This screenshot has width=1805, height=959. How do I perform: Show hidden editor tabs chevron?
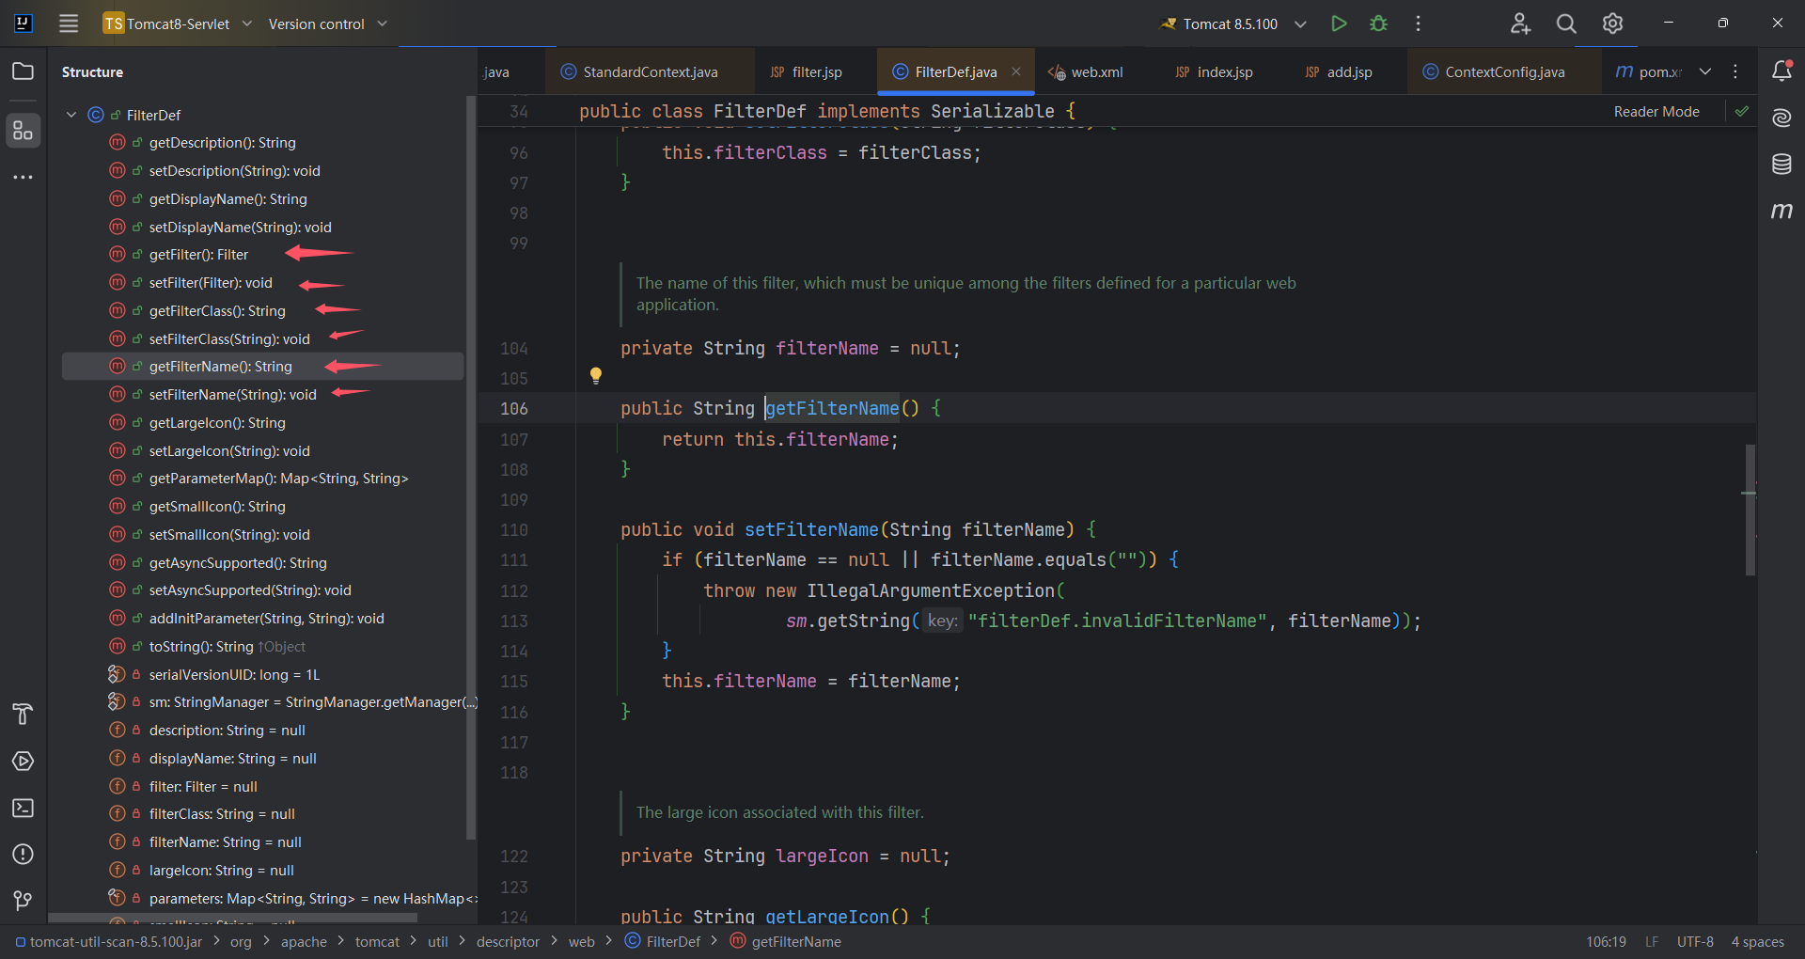coord(1705,71)
